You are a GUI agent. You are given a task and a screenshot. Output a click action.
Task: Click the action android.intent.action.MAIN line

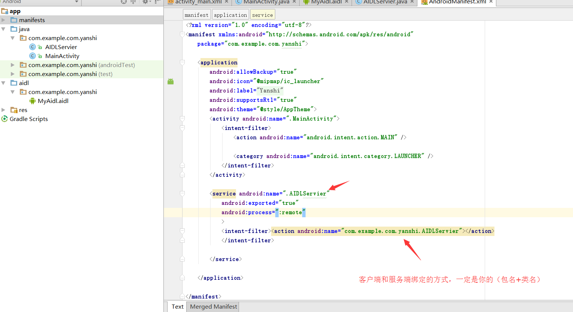point(320,137)
